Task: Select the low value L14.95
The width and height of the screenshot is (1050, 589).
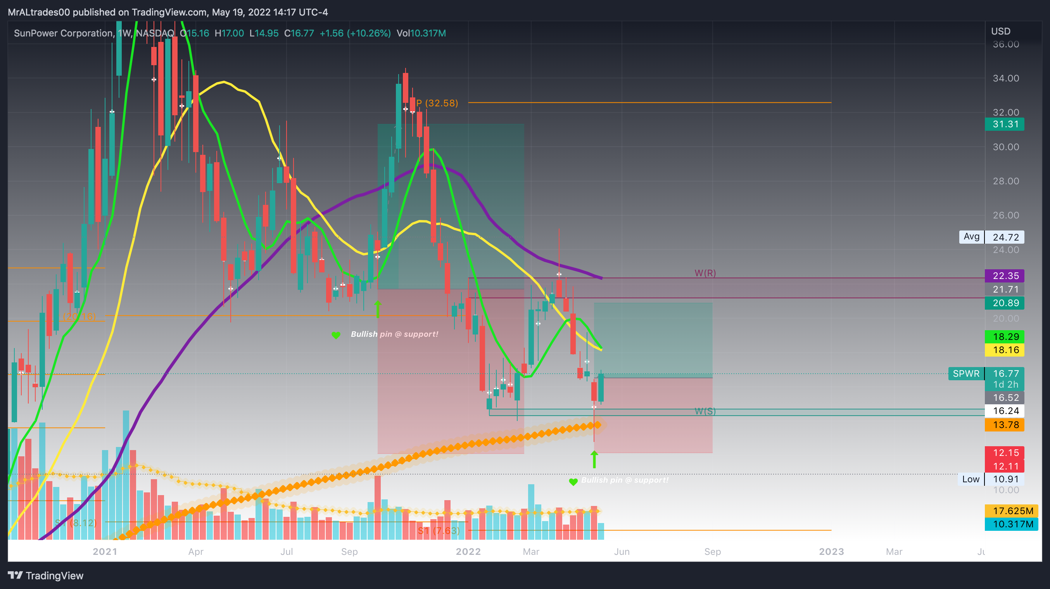Action: click(264, 33)
